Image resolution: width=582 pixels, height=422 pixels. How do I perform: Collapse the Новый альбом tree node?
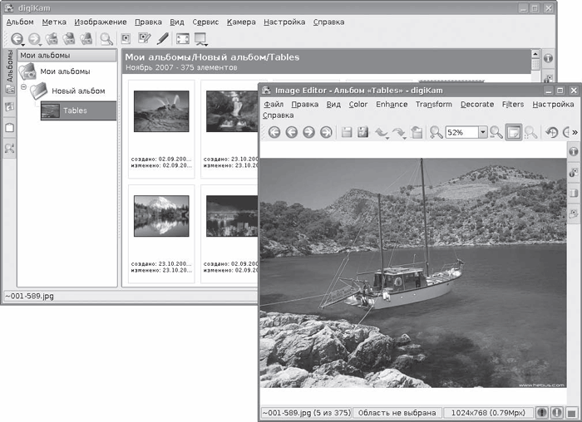click(x=24, y=86)
